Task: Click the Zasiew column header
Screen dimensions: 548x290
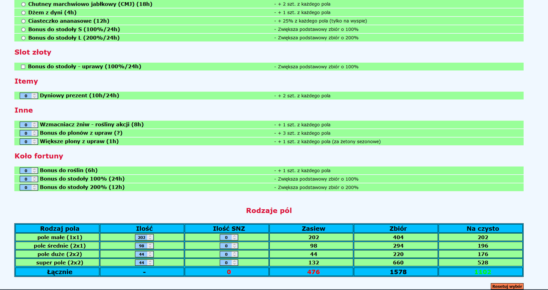Action: pos(313,228)
